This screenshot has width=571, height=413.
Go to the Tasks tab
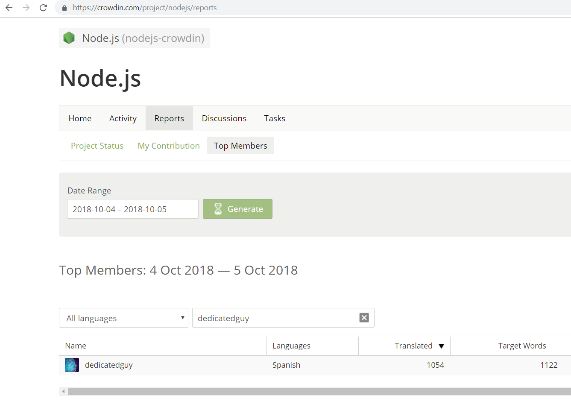point(275,118)
